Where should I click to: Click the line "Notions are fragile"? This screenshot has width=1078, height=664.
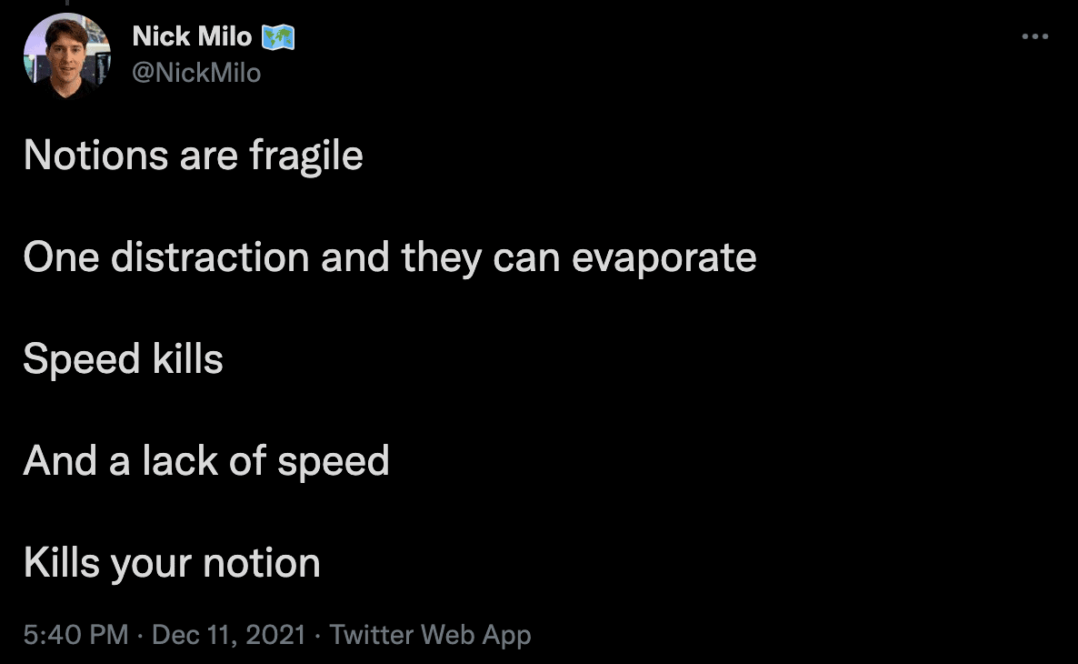coord(194,156)
